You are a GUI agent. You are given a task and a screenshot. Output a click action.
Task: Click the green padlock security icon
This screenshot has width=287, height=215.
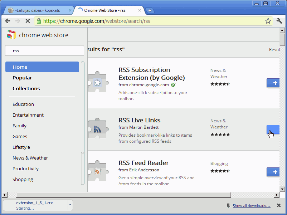[x=39, y=21]
